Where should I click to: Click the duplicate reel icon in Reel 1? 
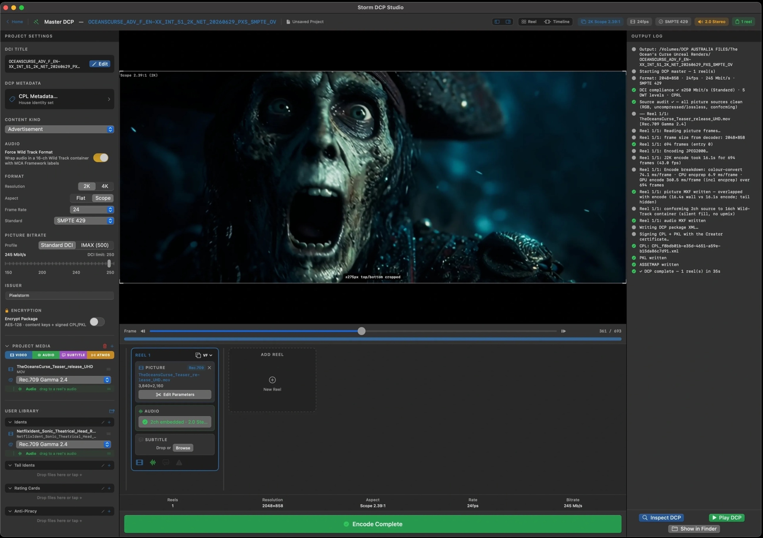tap(198, 355)
